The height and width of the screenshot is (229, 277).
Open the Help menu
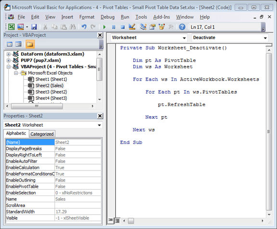pyautogui.click(x=205, y=17)
